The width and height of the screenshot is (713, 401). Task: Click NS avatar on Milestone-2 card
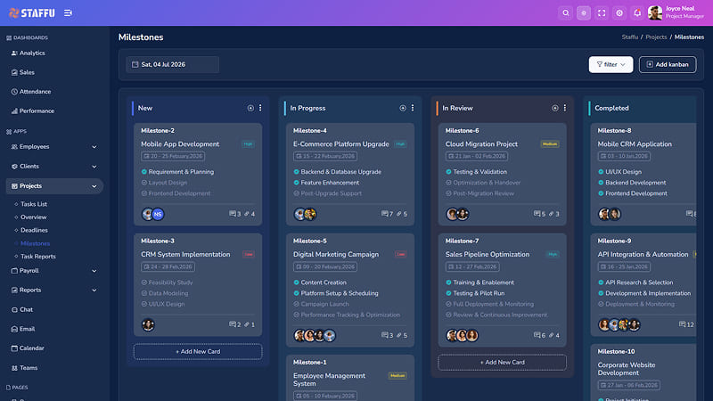coord(158,214)
